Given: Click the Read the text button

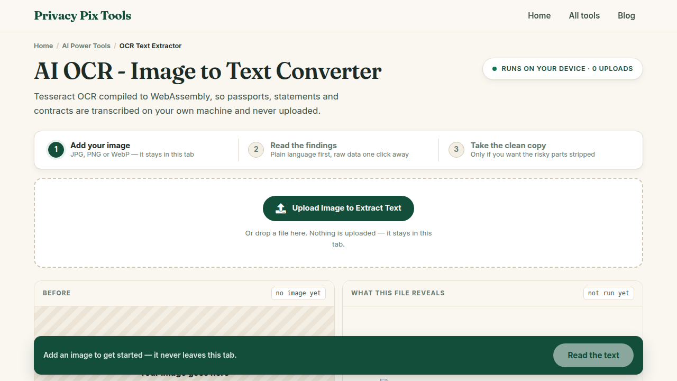Looking at the screenshot, I should [593, 356].
